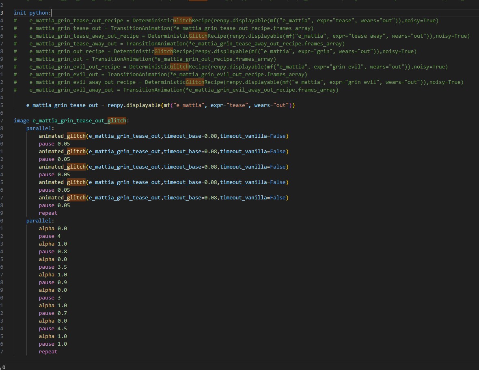Click the "pause 1.0" line
Viewport: 479px width, 370px height.
53,344
